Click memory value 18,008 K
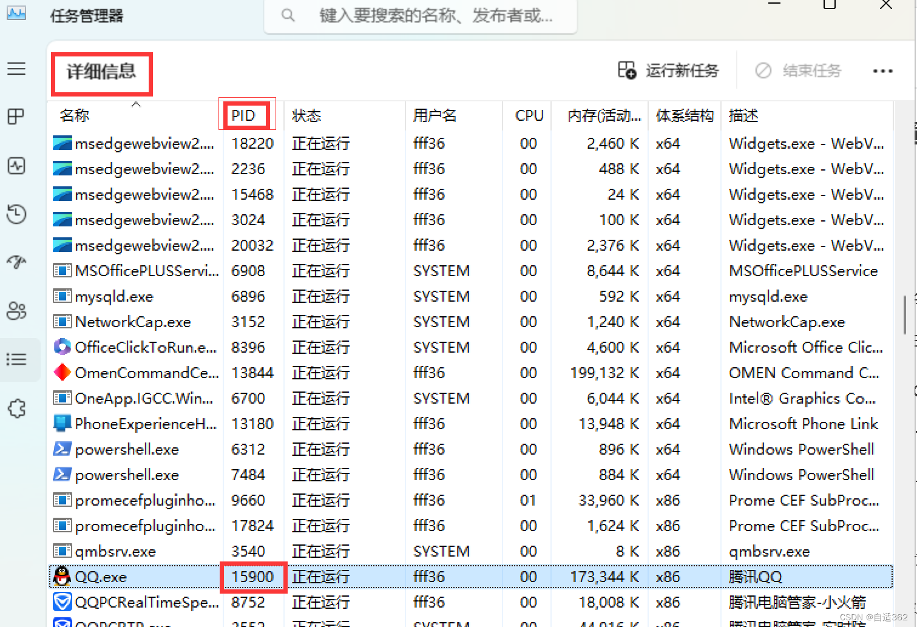Image resolution: width=917 pixels, height=627 pixels. tap(609, 602)
